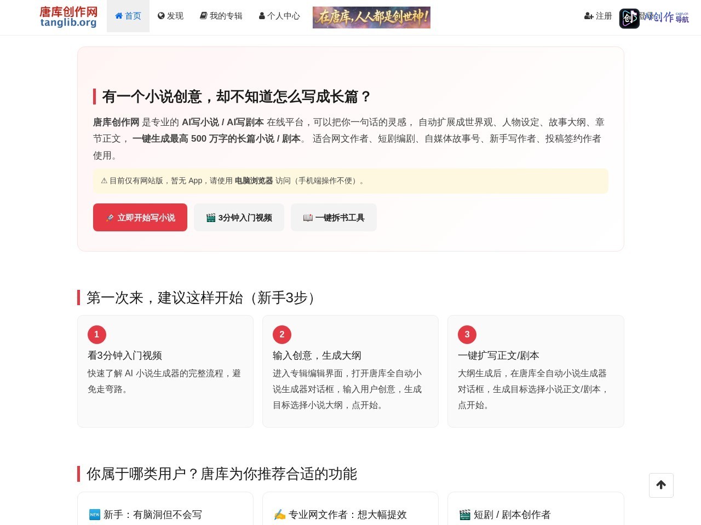Click the user icon beside 个人中心

tap(262, 16)
